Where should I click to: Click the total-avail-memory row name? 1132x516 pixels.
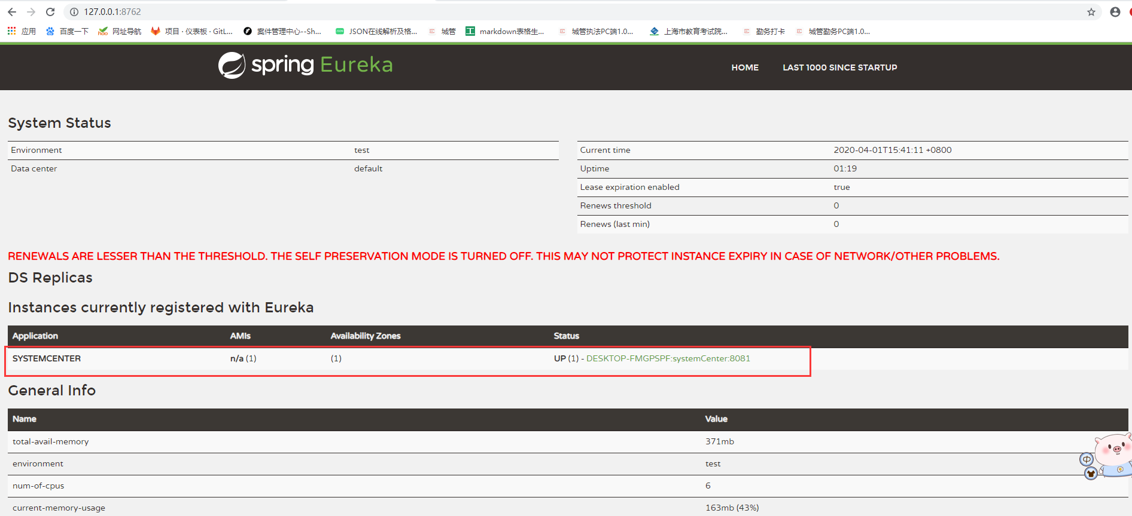[x=51, y=441]
